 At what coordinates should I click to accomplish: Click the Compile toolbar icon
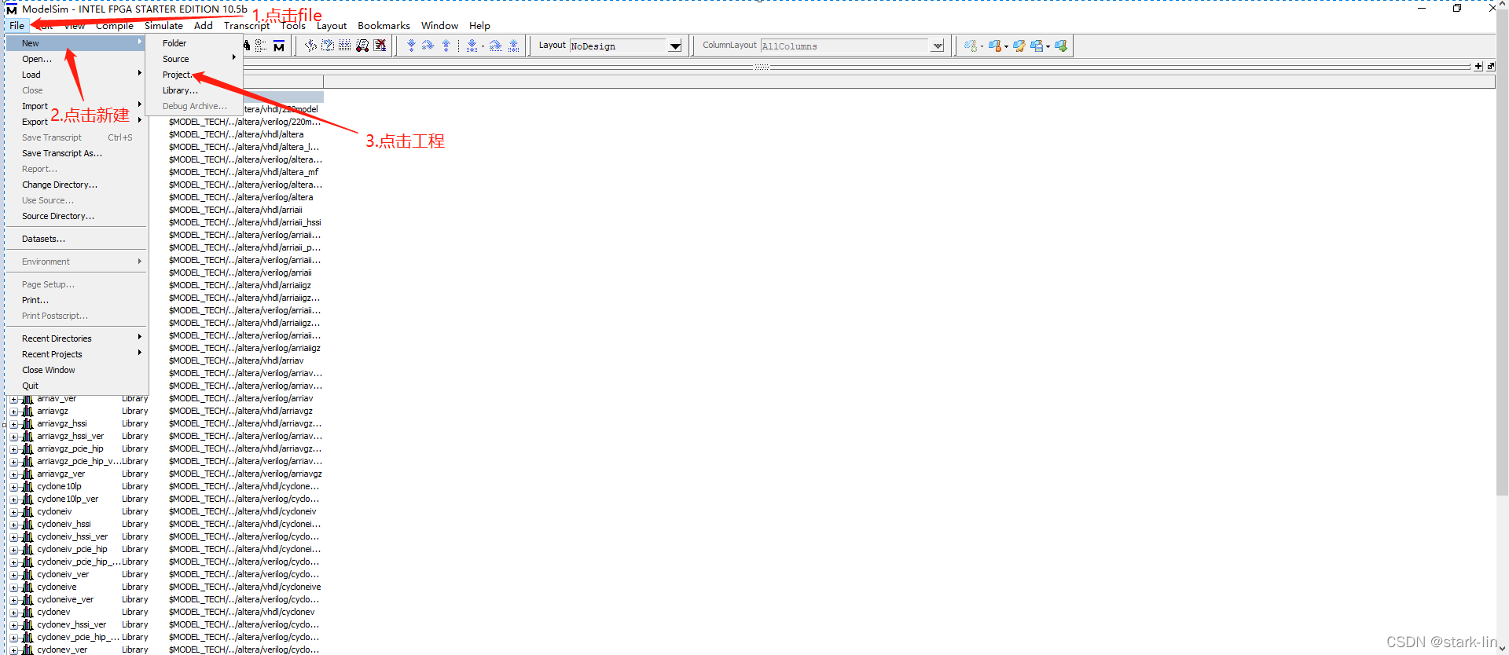click(311, 46)
